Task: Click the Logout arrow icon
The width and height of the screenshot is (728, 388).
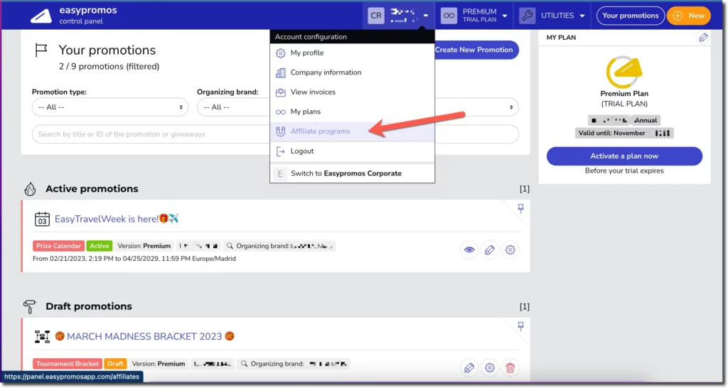Action: click(280, 151)
